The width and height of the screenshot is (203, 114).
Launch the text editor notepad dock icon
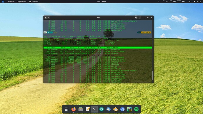pos(88,109)
